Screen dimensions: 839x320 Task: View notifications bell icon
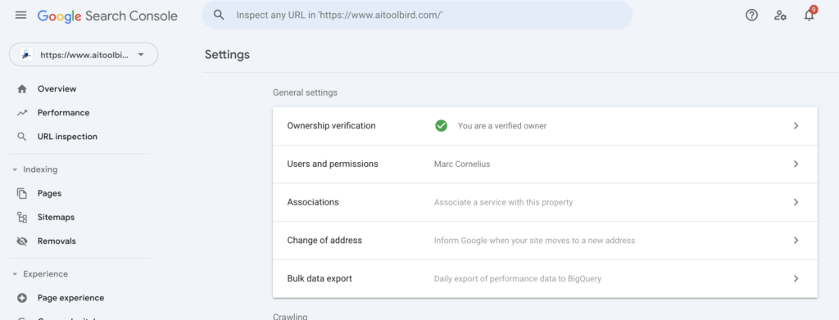[x=809, y=15]
